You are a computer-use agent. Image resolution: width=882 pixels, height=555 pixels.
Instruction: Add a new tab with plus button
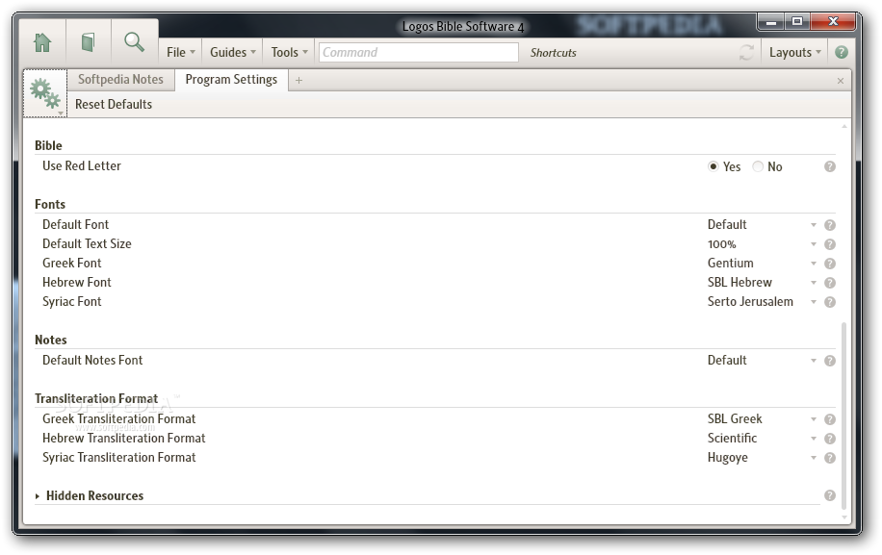(x=298, y=81)
